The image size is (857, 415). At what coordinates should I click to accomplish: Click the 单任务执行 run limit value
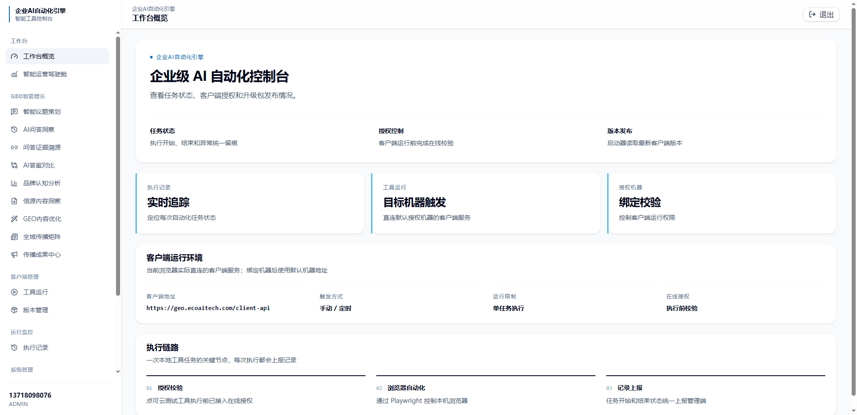(x=508, y=308)
